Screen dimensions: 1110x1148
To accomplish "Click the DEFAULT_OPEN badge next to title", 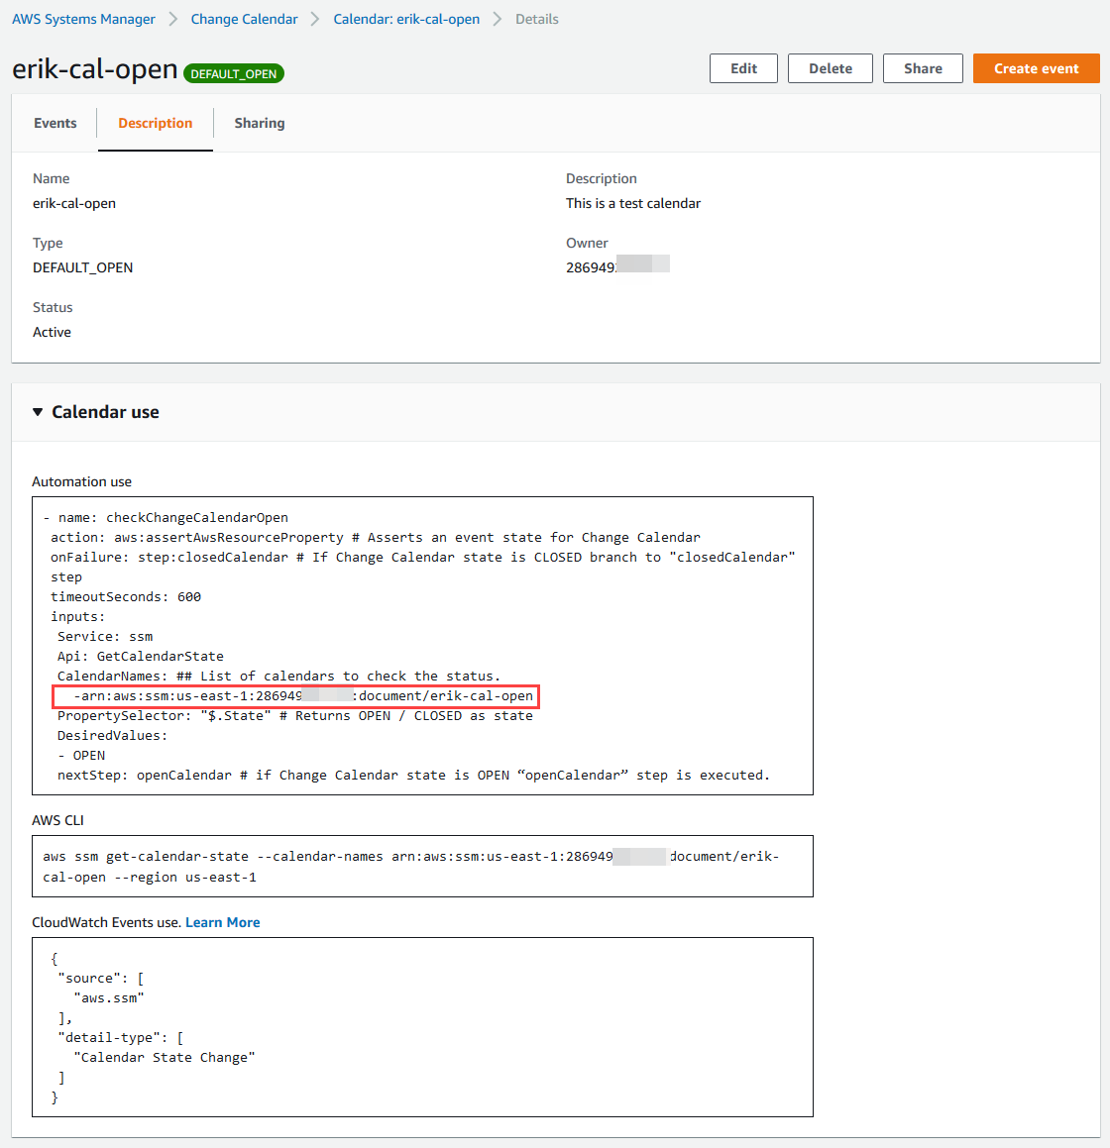I will (234, 74).
